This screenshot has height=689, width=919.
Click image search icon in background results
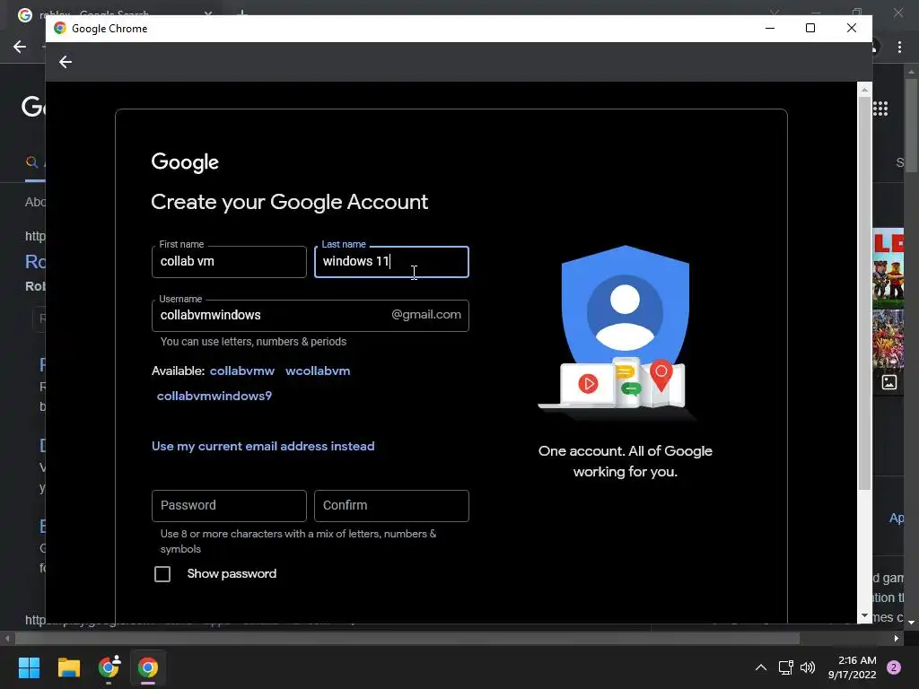pyautogui.click(x=889, y=382)
